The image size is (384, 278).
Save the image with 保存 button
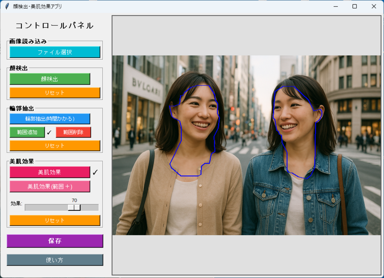tap(55, 241)
